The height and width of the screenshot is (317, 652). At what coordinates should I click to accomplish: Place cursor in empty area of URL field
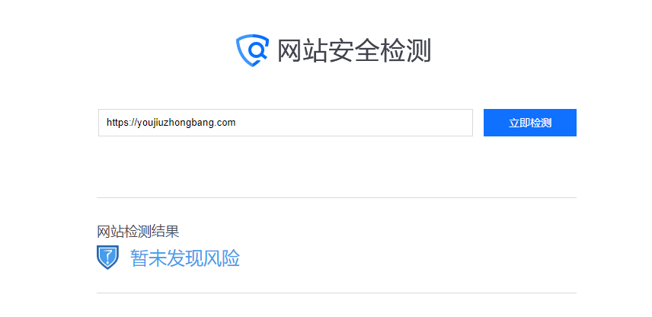[353, 123]
